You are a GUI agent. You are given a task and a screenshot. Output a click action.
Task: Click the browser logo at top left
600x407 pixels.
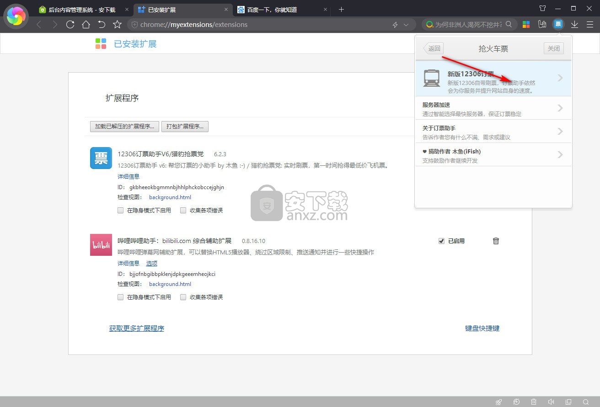(16, 16)
